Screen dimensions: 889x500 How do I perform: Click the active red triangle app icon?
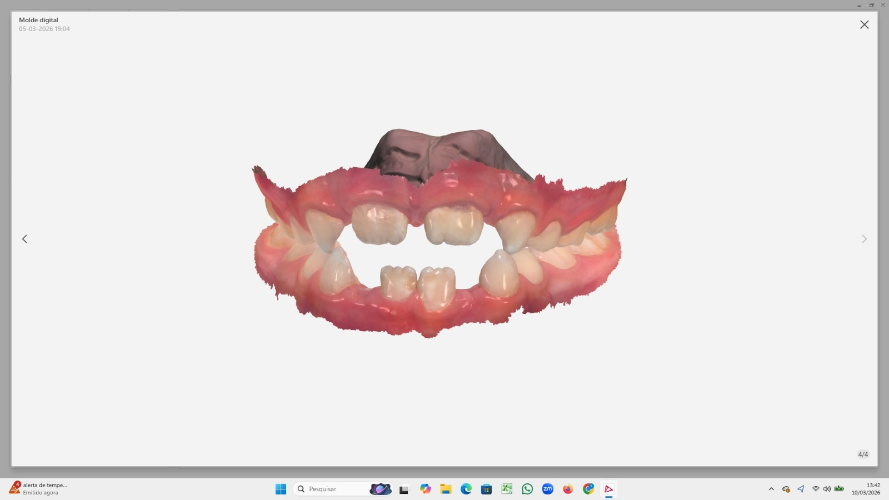coord(609,489)
